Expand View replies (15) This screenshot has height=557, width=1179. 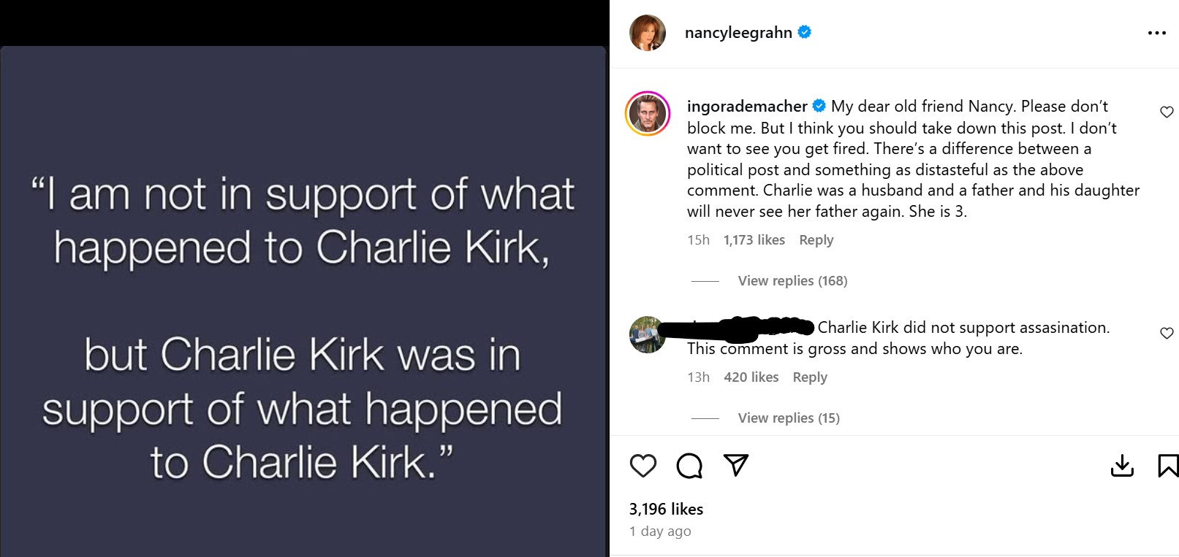789,418
